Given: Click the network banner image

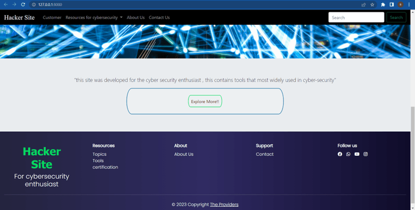Looking at the screenshot, I should pyautogui.click(x=205, y=41).
